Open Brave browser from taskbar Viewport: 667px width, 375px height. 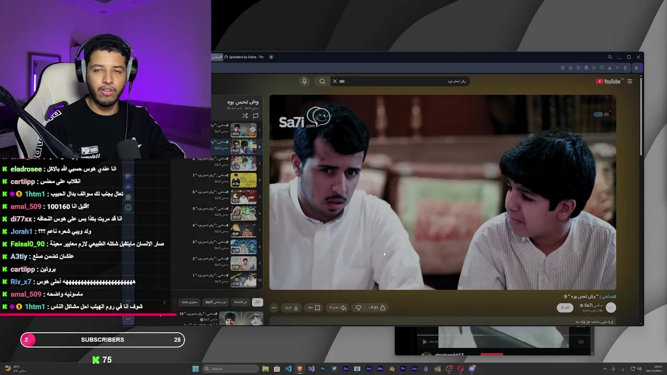300,369
